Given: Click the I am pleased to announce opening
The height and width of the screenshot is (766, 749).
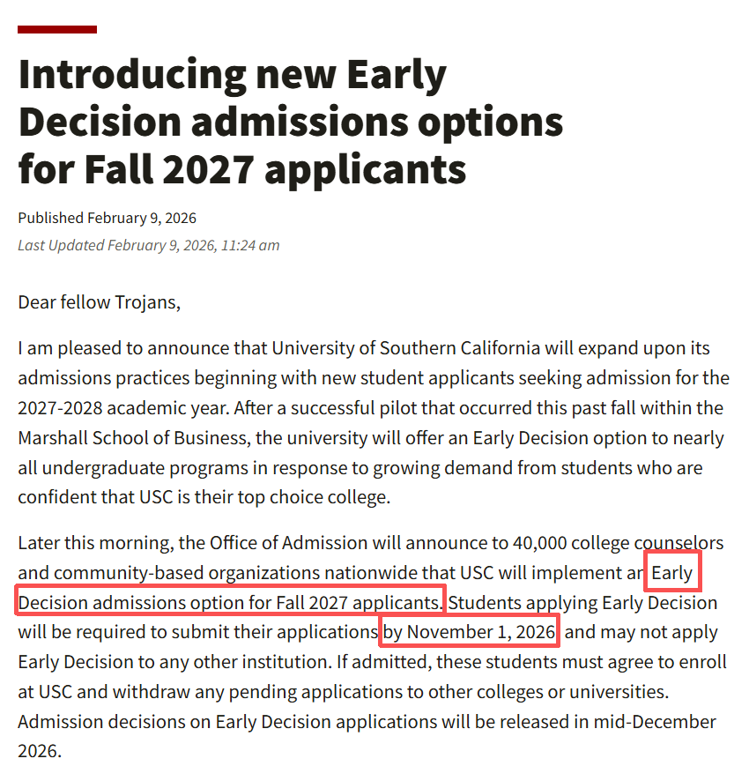Looking at the screenshot, I should click(109, 347).
